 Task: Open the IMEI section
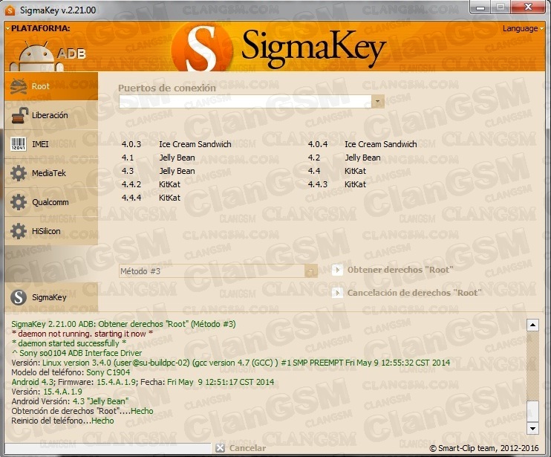point(51,144)
